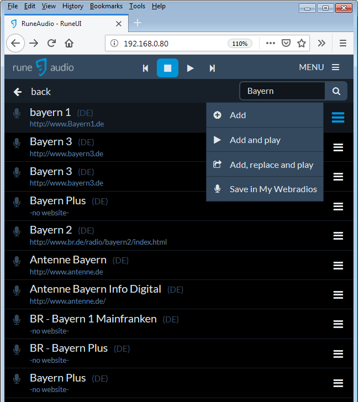Screen dimensions: 359x402
Task: Open actions for Antenne Bayern Info Digital
Action: 338,294
